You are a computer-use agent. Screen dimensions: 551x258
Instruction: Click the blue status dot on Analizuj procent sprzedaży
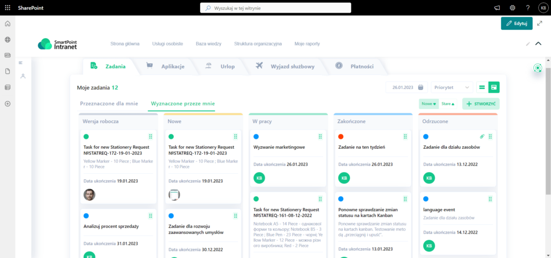86,216
